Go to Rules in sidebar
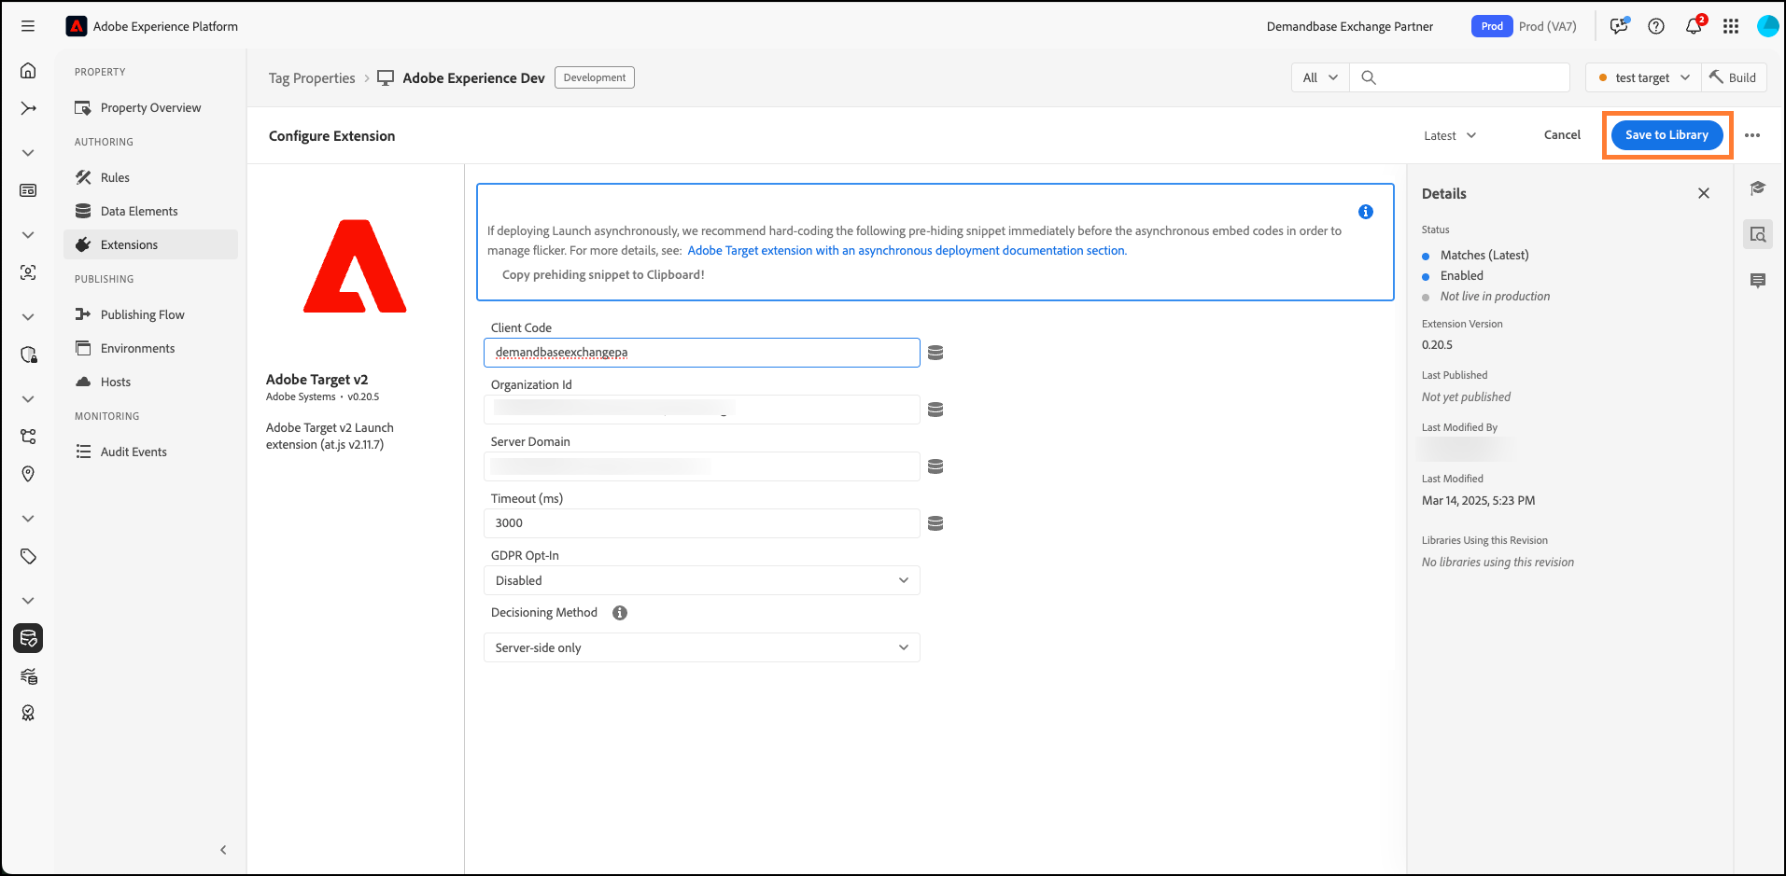Viewport: 1786px width, 876px height. point(115,177)
